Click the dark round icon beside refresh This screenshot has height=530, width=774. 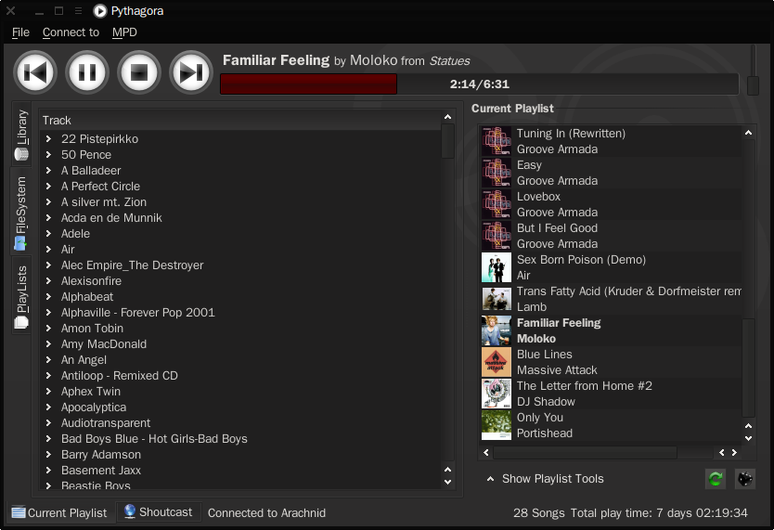[x=745, y=479]
